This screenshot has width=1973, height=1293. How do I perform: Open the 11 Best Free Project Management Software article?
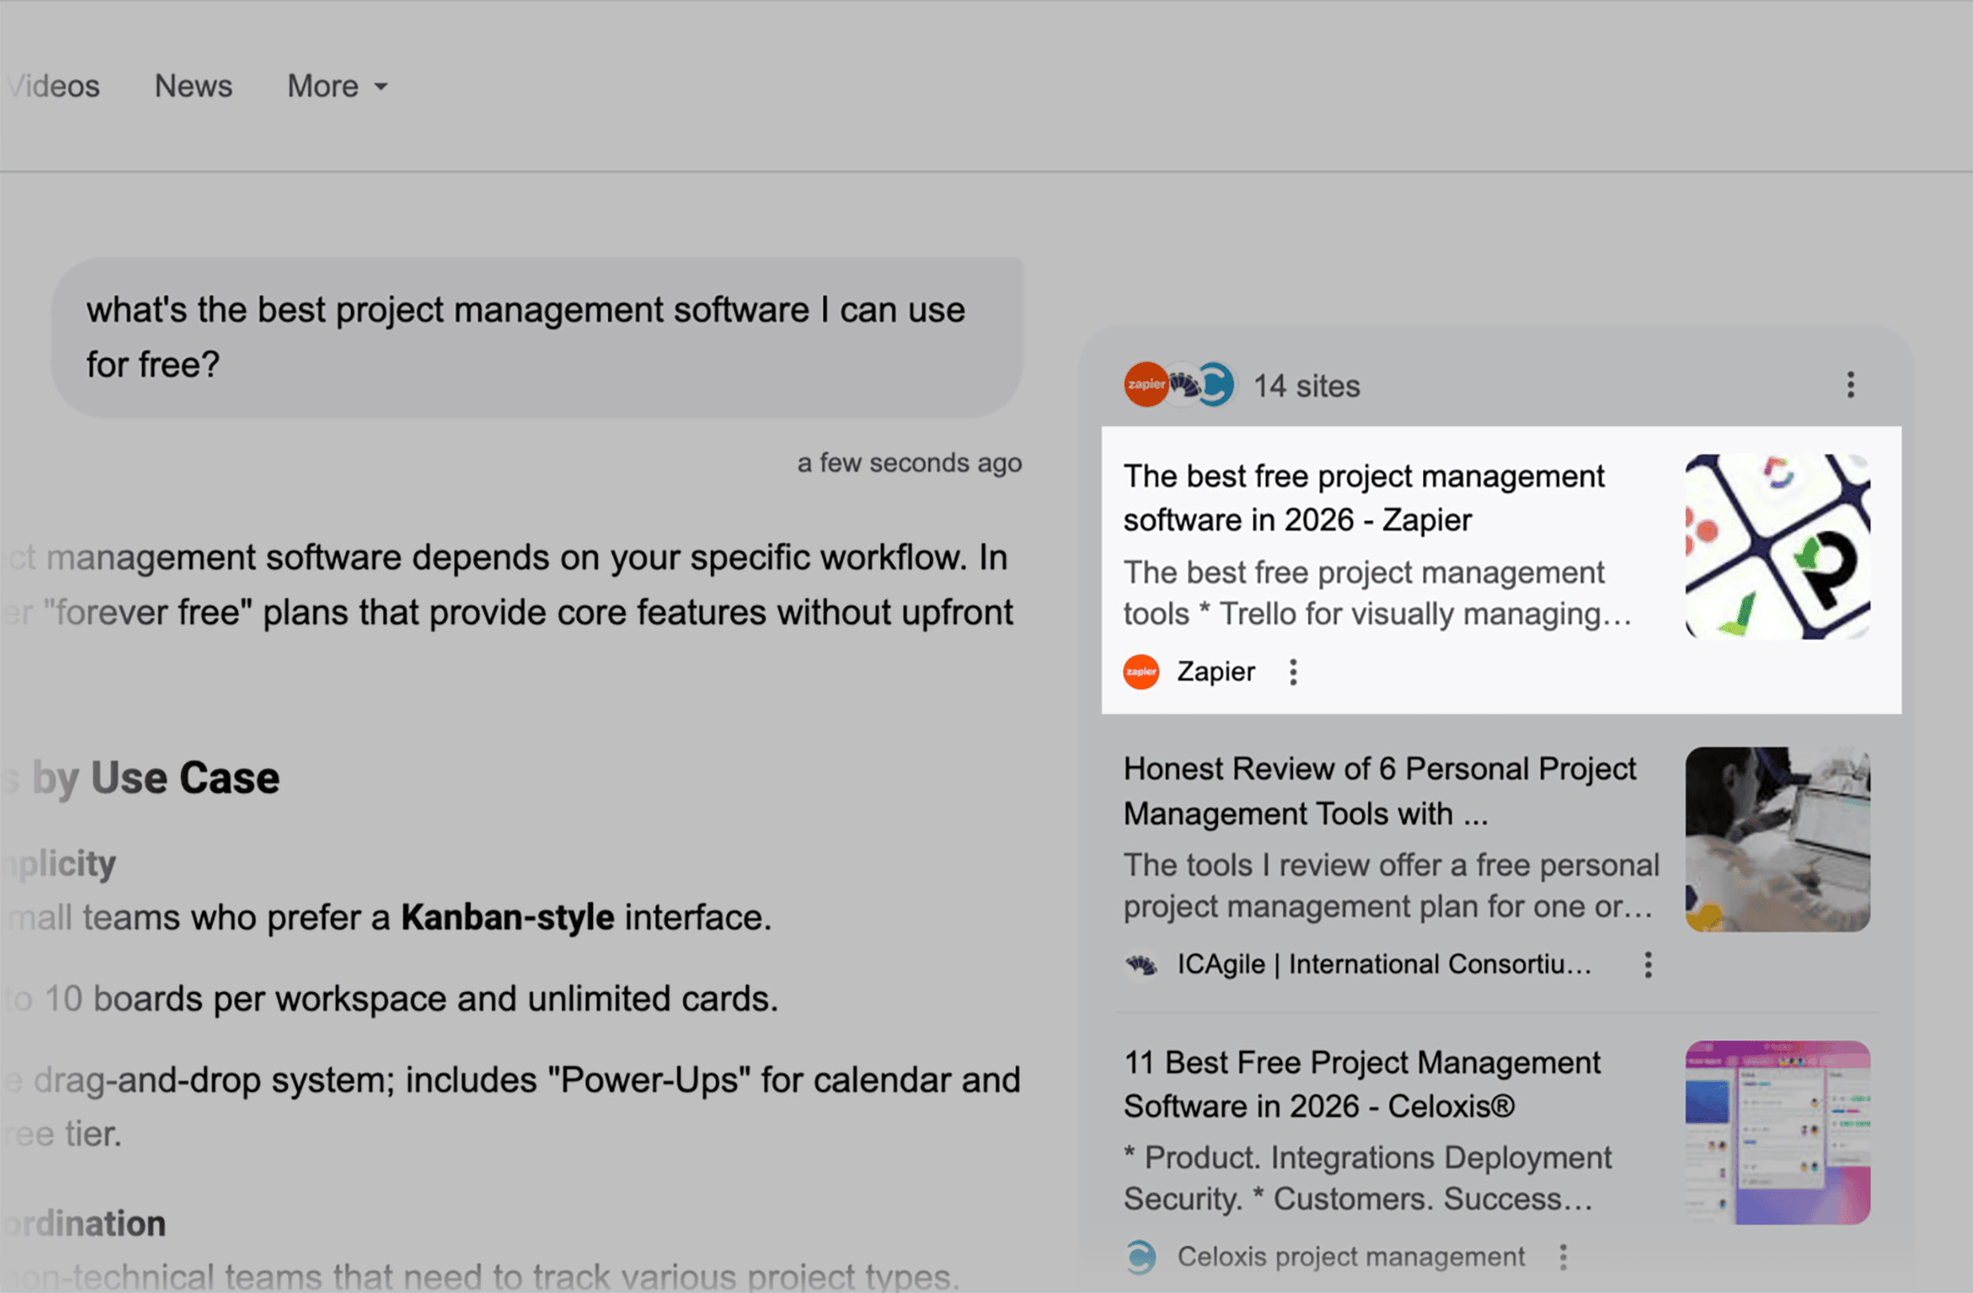1361,1084
